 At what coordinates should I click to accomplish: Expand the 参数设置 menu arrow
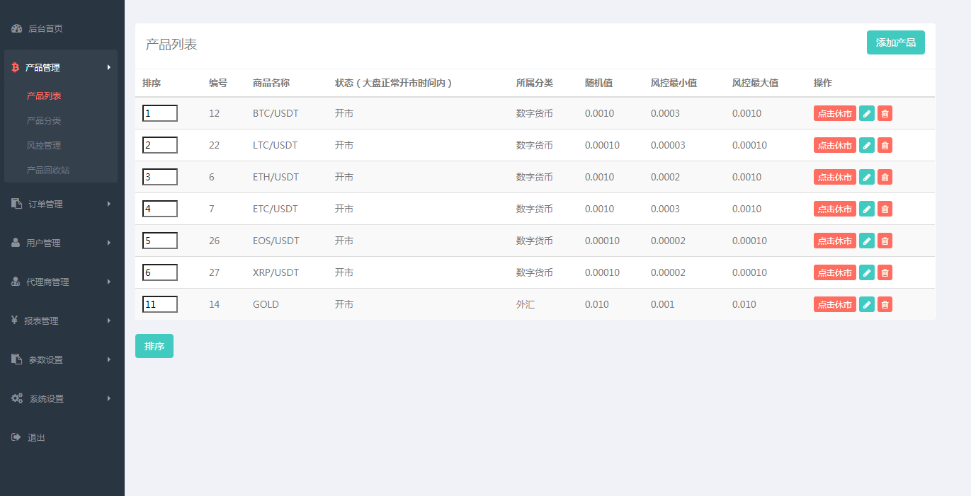109,359
